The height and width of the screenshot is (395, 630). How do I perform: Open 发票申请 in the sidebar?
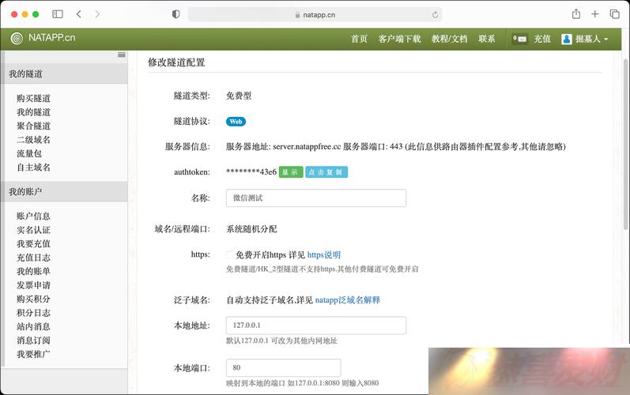click(33, 285)
